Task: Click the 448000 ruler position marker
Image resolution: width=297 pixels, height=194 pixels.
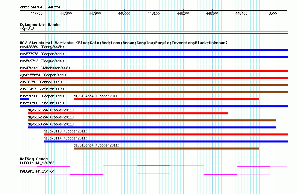Action: click(124, 13)
